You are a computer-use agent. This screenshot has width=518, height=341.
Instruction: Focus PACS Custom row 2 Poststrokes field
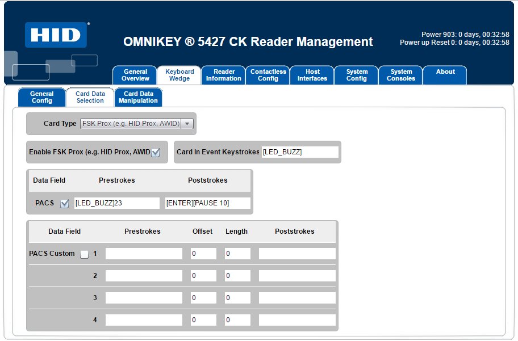(x=297, y=276)
